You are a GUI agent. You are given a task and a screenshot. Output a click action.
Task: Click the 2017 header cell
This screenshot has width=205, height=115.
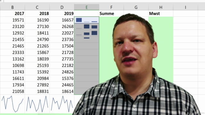pyautogui.click(x=12, y=13)
